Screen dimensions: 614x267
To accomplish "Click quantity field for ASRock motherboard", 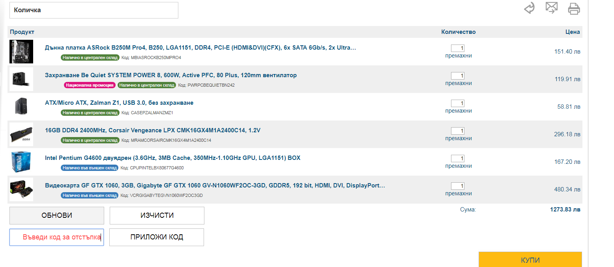I will pyautogui.click(x=458, y=48).
